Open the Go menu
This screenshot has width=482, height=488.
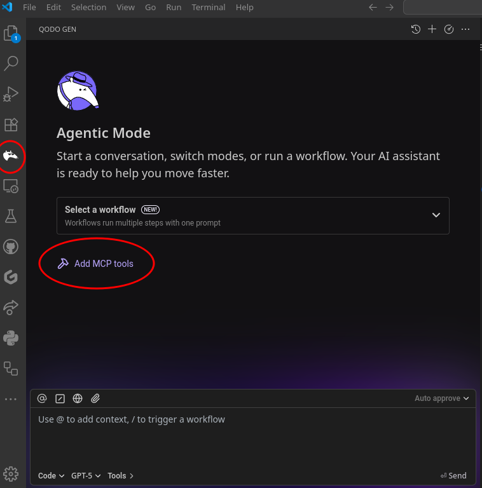tap(151, 7)
